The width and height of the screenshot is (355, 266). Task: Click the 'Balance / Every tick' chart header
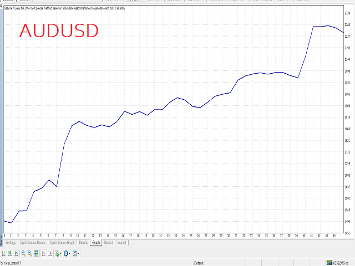(64, 8)
